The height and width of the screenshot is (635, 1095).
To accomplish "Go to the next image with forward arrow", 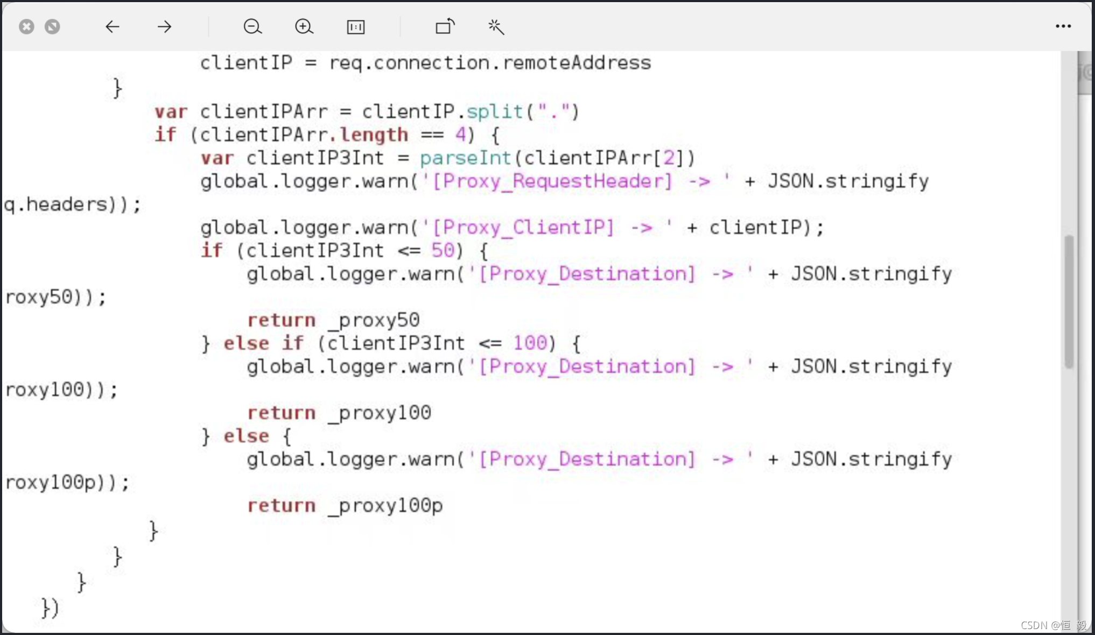I will [164, 26].
